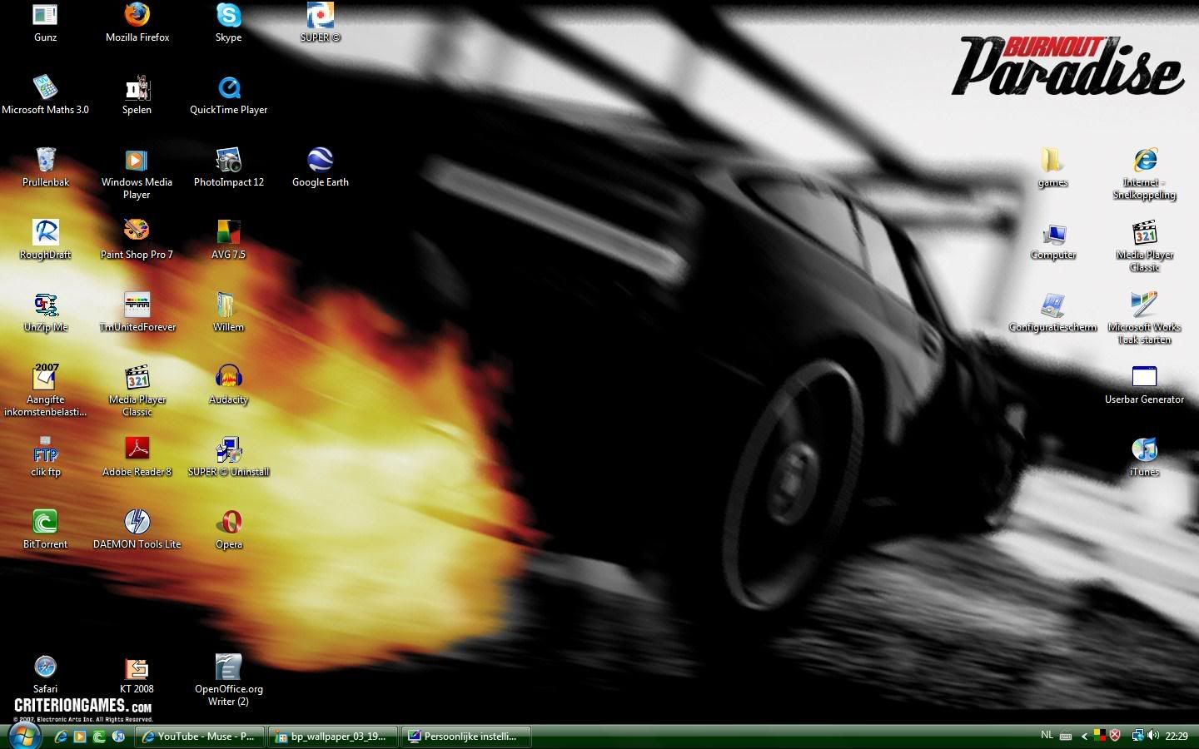
Task: Click the AVG four-color tray icon
Action: [1100, 736]
